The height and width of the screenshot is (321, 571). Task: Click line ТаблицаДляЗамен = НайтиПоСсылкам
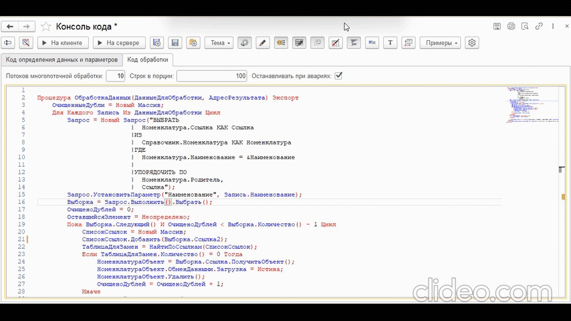coord(170,247)
